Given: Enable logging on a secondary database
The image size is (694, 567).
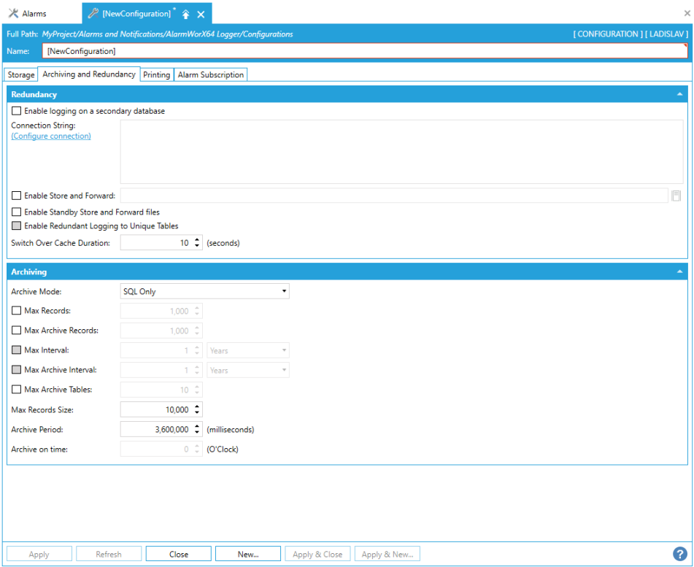Looking at the screenshot, I should pos(17,112).
